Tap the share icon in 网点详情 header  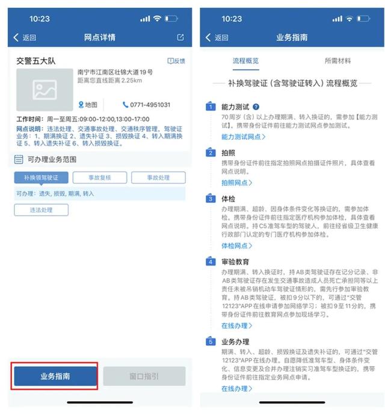point(180,37)
